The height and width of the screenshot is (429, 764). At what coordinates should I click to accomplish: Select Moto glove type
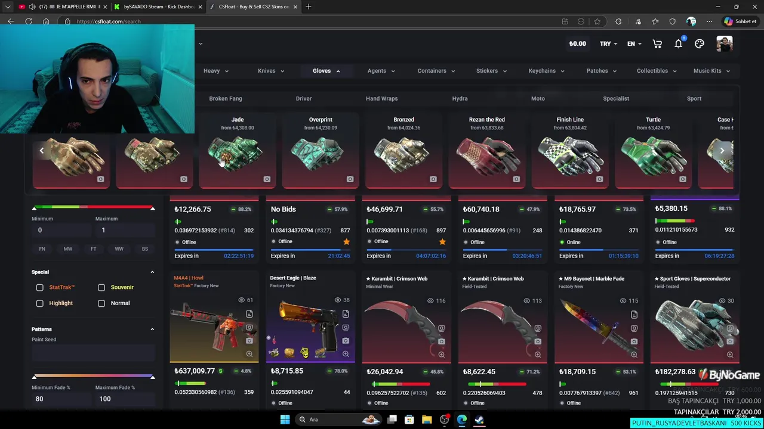click(538, 98)
